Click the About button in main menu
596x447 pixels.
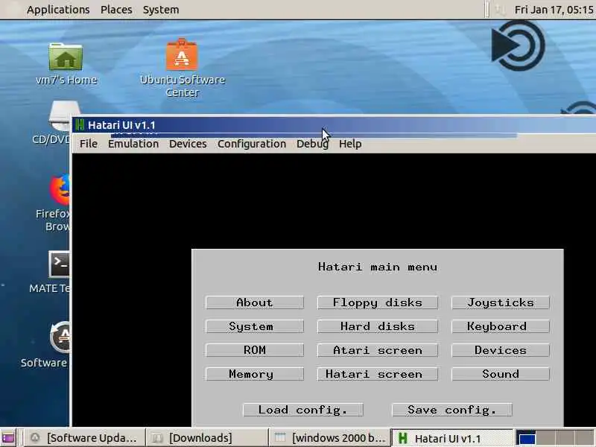pos(255,302)
